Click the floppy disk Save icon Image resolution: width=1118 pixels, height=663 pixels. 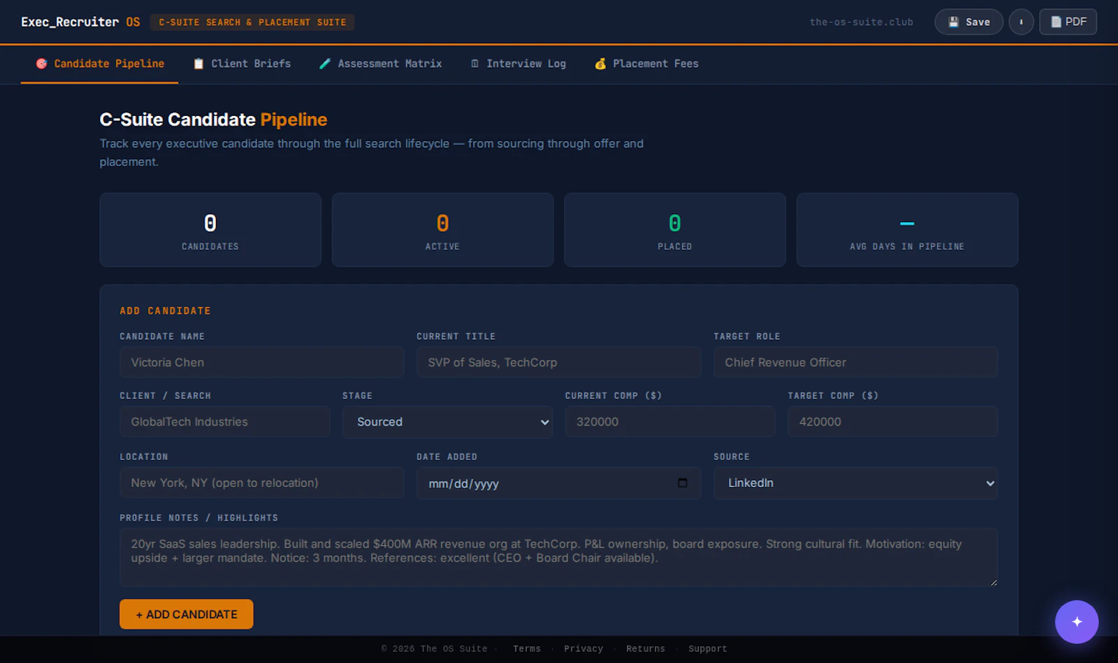click(953, 22)
